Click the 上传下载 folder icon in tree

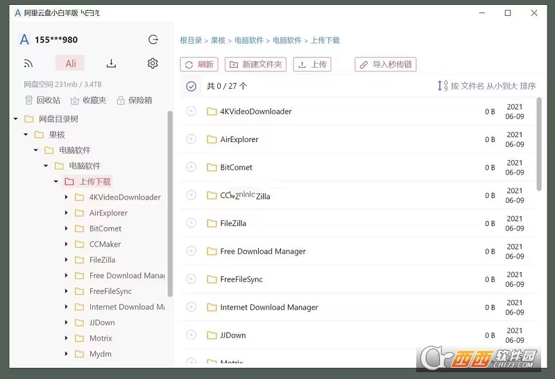[x=69, y=182]
